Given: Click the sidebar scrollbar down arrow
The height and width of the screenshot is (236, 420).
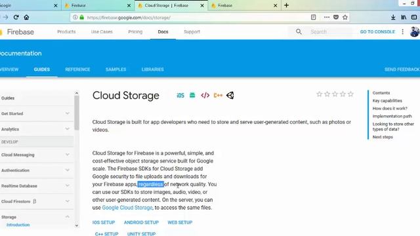Looking at the screenshot, I should click(x=77, y=226).
